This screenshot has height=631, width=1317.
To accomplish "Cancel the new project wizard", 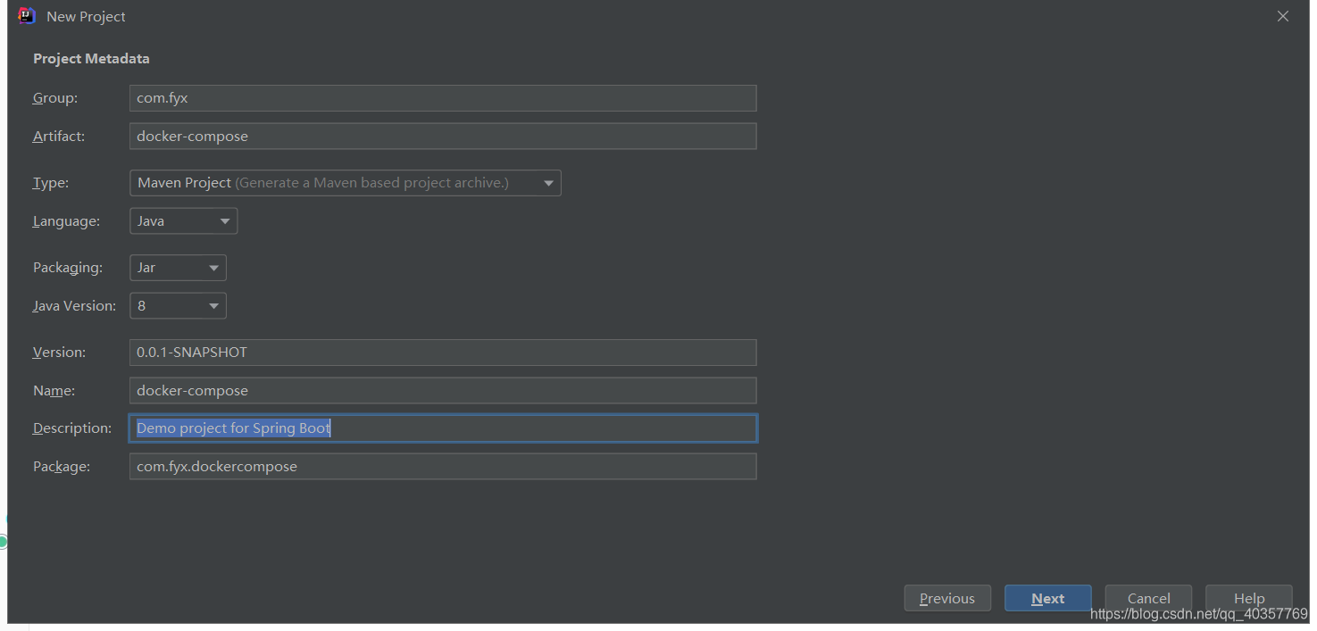I will click(x=1148, y=598).
